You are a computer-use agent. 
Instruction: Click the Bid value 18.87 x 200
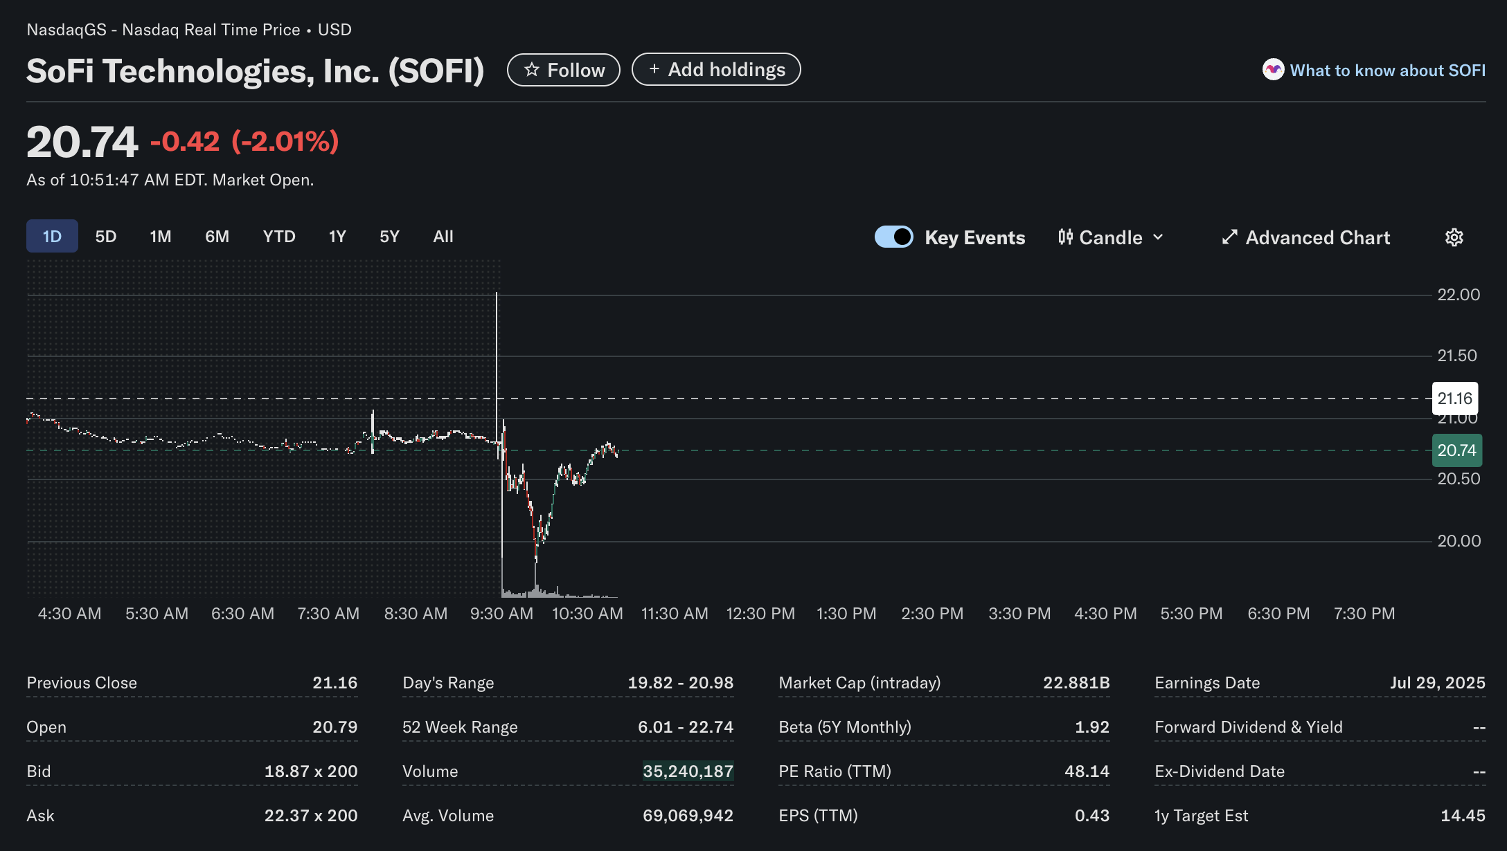[x=311, y=771]
